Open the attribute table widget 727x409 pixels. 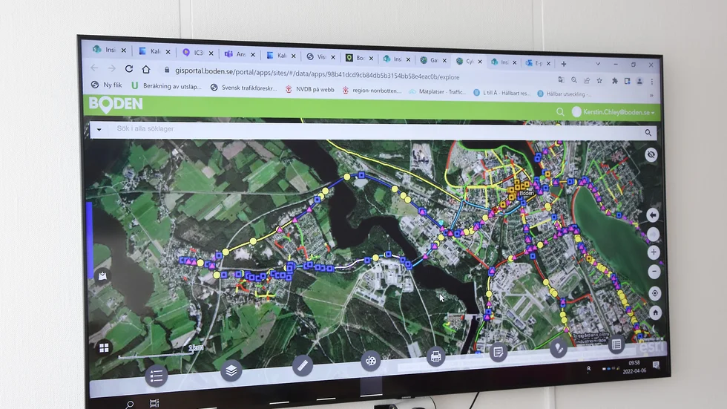click(616, 344)
